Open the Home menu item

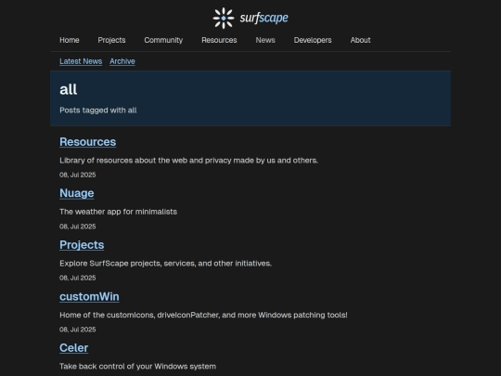[x=70, y=40]
